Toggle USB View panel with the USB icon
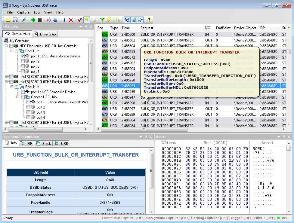This screenshot has height=223, width=294. pyautogui.click(x=127, y=20)
